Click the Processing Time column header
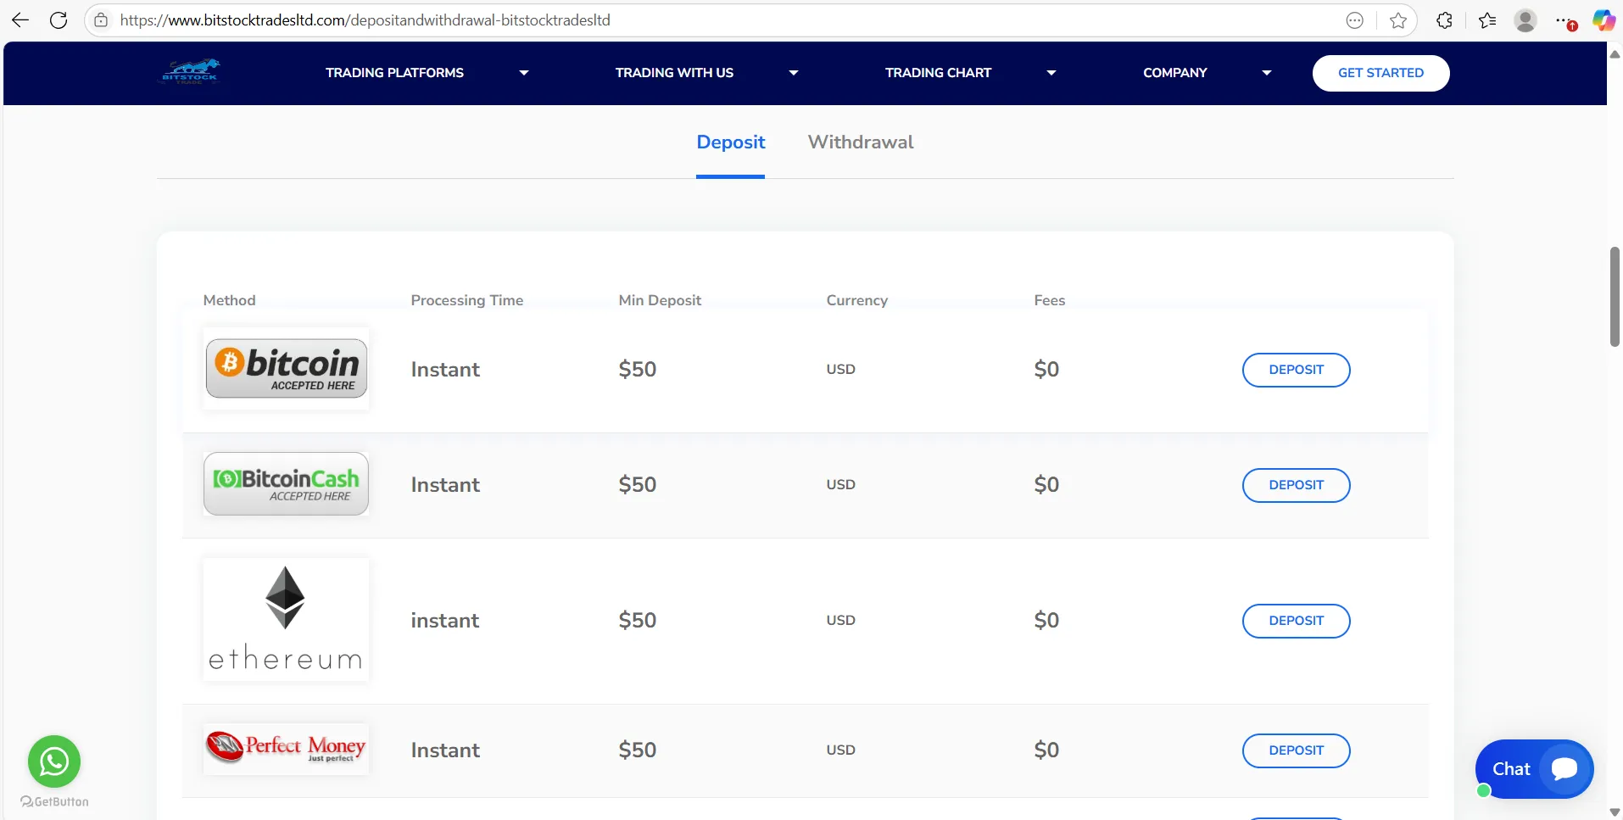 tap(467, 300)
